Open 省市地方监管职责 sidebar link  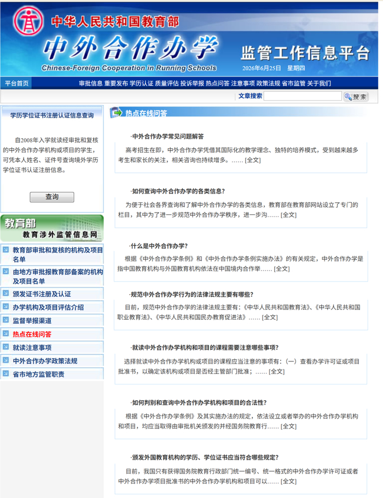[38, 374]
